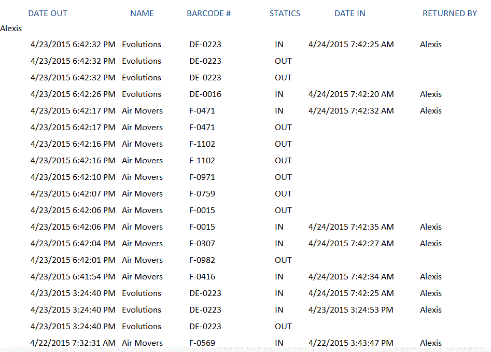Select barcode F-0971 cell
The height and width of the screenshot is (352, 491).
(202, 177)
